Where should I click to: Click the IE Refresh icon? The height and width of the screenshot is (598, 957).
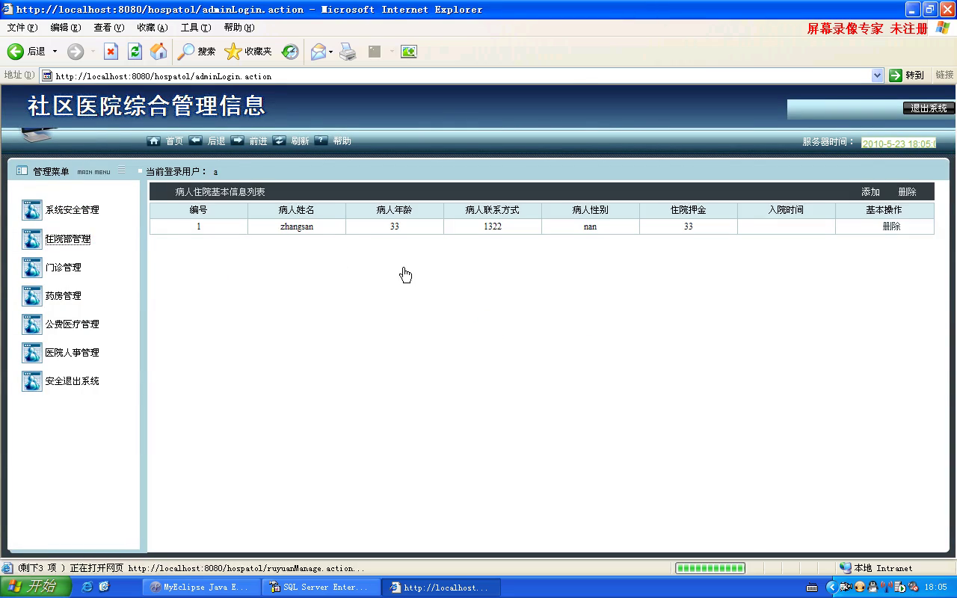point(135,52)
